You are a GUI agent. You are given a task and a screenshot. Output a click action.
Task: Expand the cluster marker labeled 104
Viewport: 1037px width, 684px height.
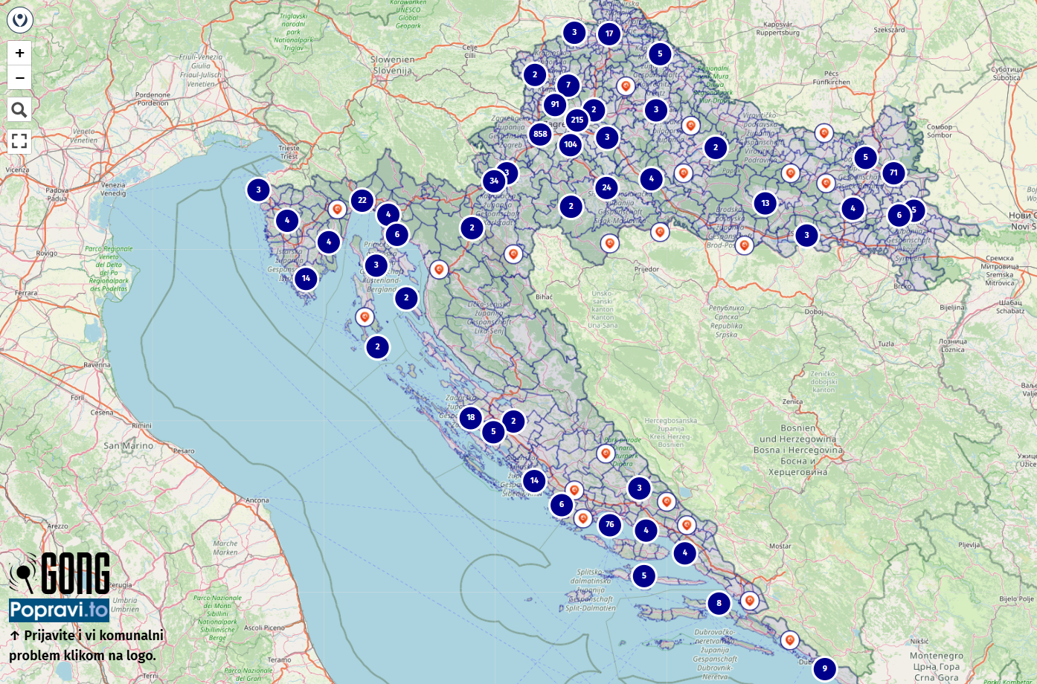click(x=571, y=144)
